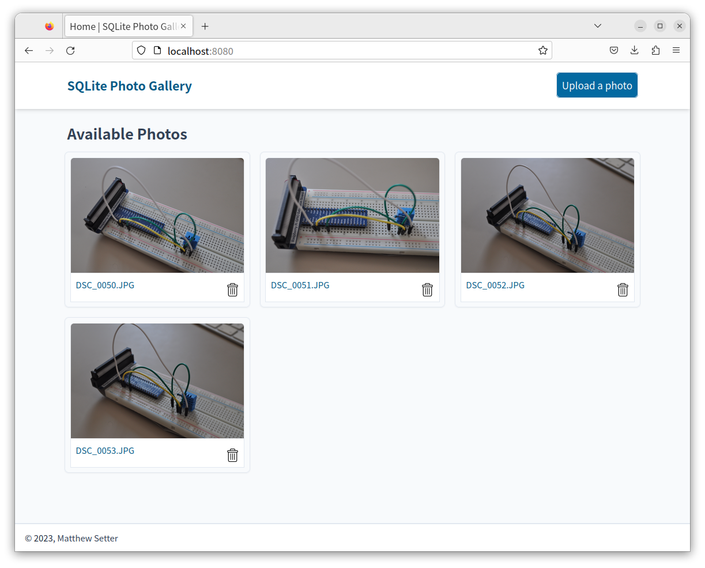Click the tracking protection shield icon

click(x=141, y=50)
